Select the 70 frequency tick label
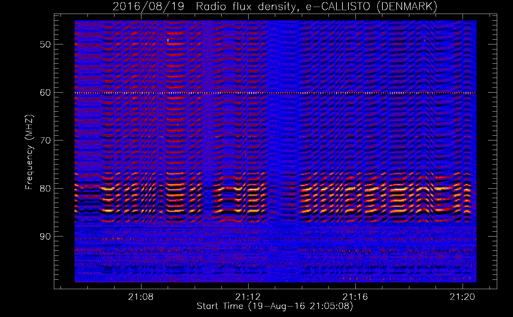This screenshot has height=317, width=513. tap(45, 140)
